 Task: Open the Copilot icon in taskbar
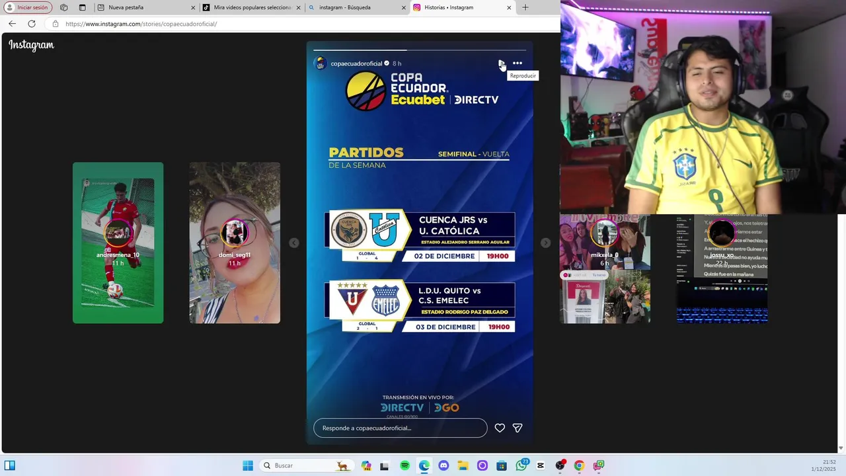coord(366,465)
